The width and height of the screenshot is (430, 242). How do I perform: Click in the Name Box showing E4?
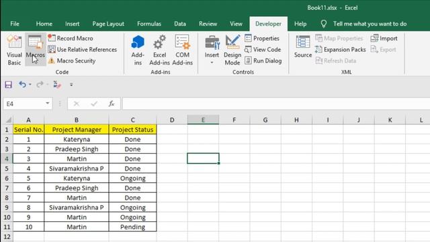pos(24,104)
